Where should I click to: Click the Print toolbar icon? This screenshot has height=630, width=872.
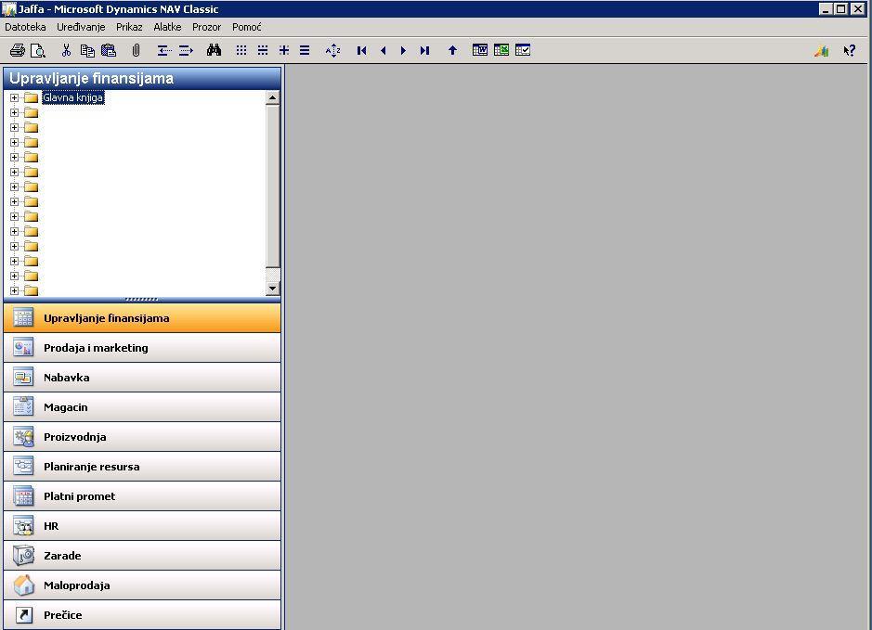(18, 50)
